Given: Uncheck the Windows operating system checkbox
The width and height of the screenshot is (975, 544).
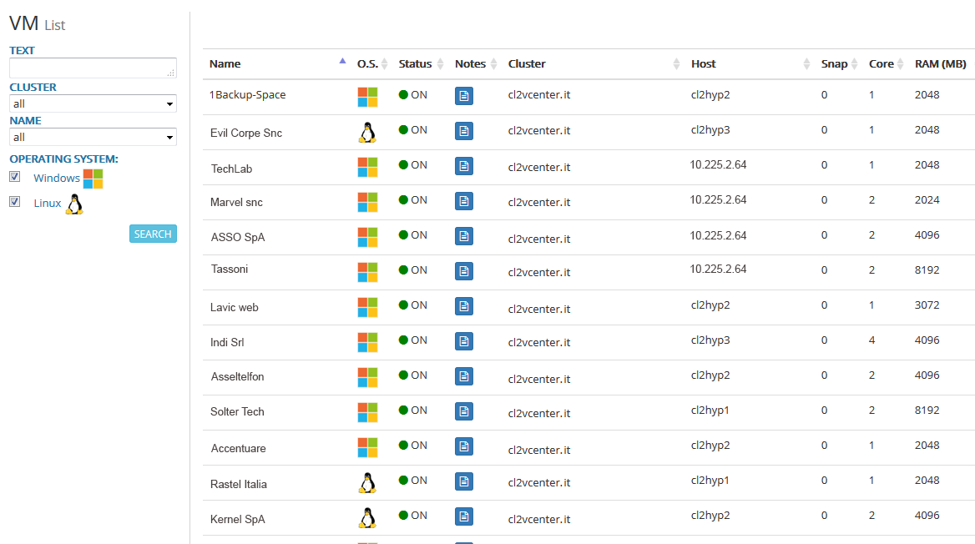Looking at the screenshot, I should coord(15,177).
